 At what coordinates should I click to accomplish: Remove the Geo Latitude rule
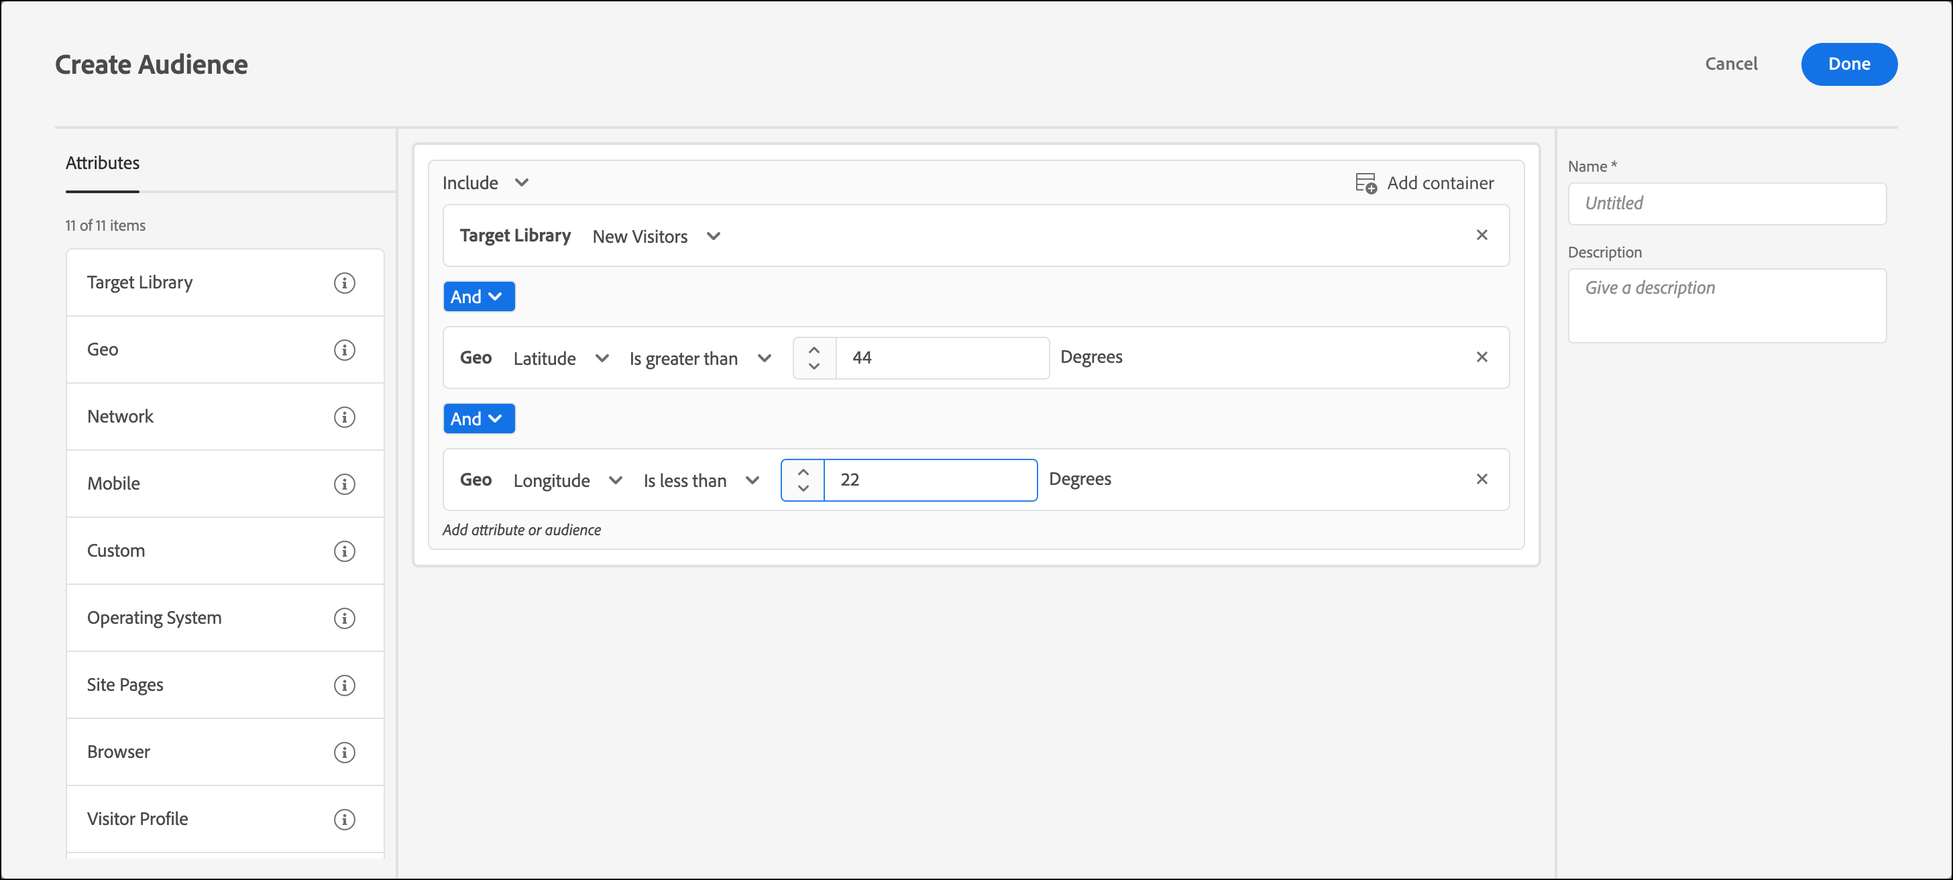[1482, 357]
